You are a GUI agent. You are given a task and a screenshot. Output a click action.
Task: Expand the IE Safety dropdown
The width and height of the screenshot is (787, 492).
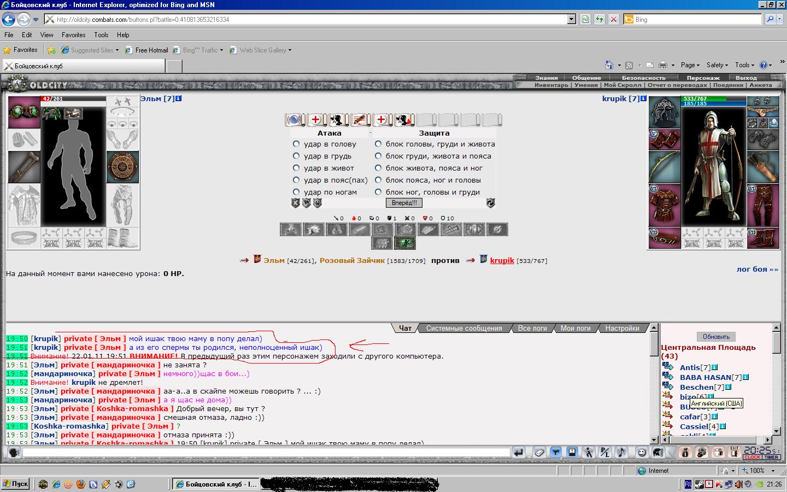pyautogui.click(x=717, y=65)
